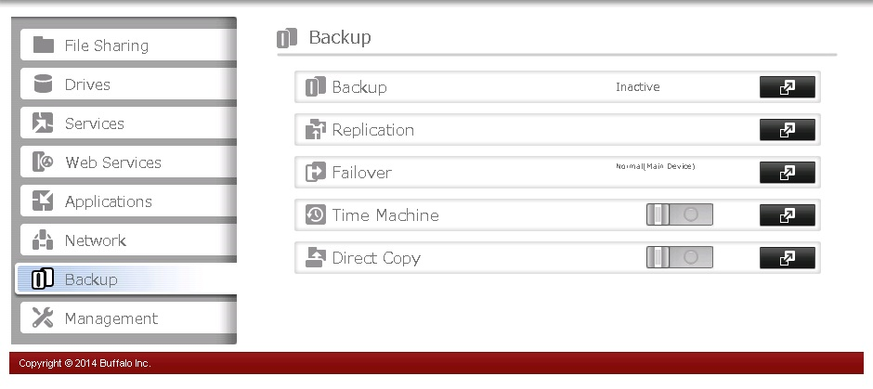Open Time Machine settings expand button
This screenshot has width=873, height=389.
point(787,215)
